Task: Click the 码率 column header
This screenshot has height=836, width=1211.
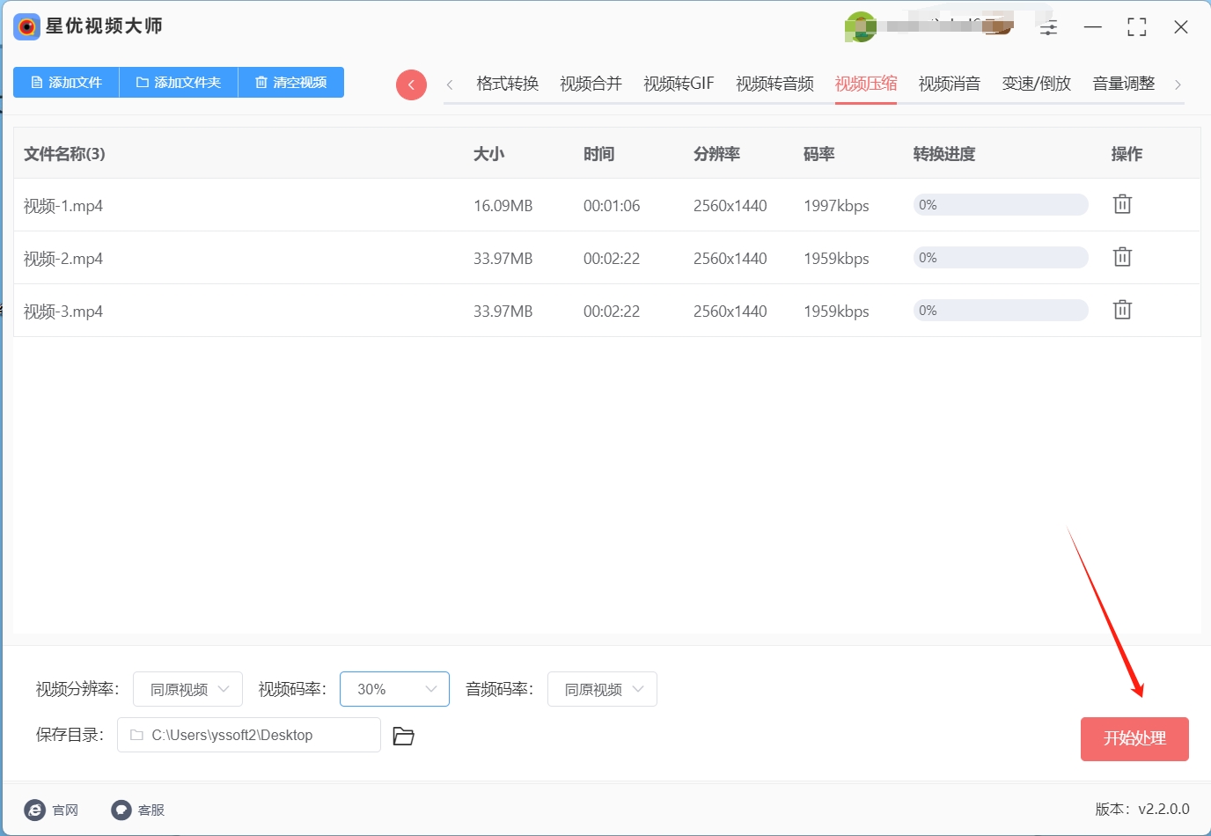Action: (818, 154)
